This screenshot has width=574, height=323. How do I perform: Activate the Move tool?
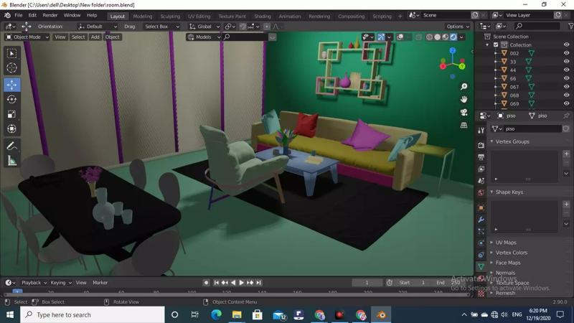point(11,85)
